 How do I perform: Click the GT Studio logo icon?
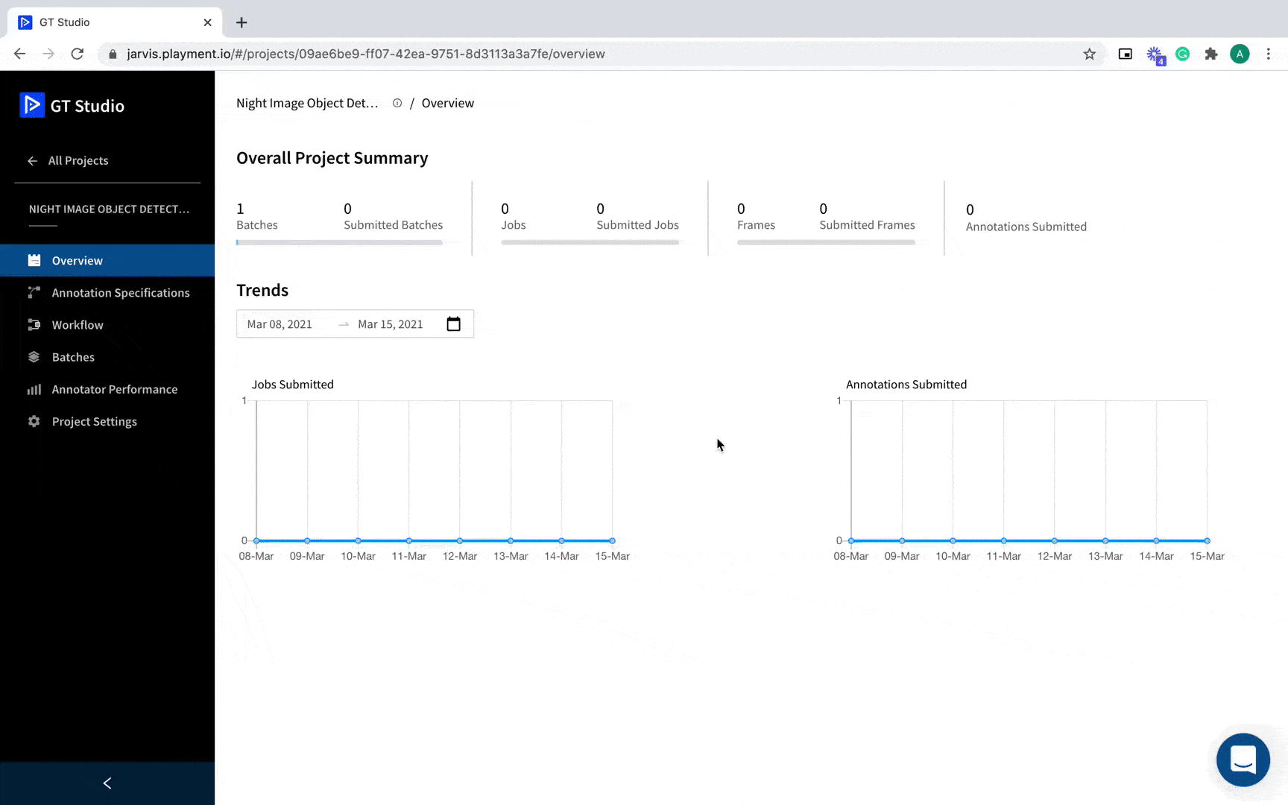point(31,105)
